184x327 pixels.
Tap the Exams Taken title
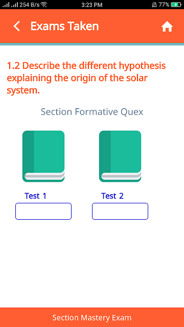click(65, 26)
